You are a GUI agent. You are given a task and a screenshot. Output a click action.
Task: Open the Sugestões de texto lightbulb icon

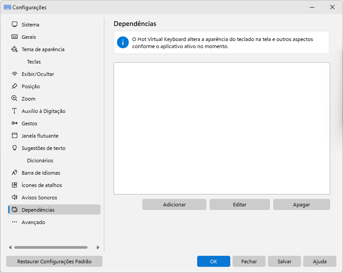(15, 148)
